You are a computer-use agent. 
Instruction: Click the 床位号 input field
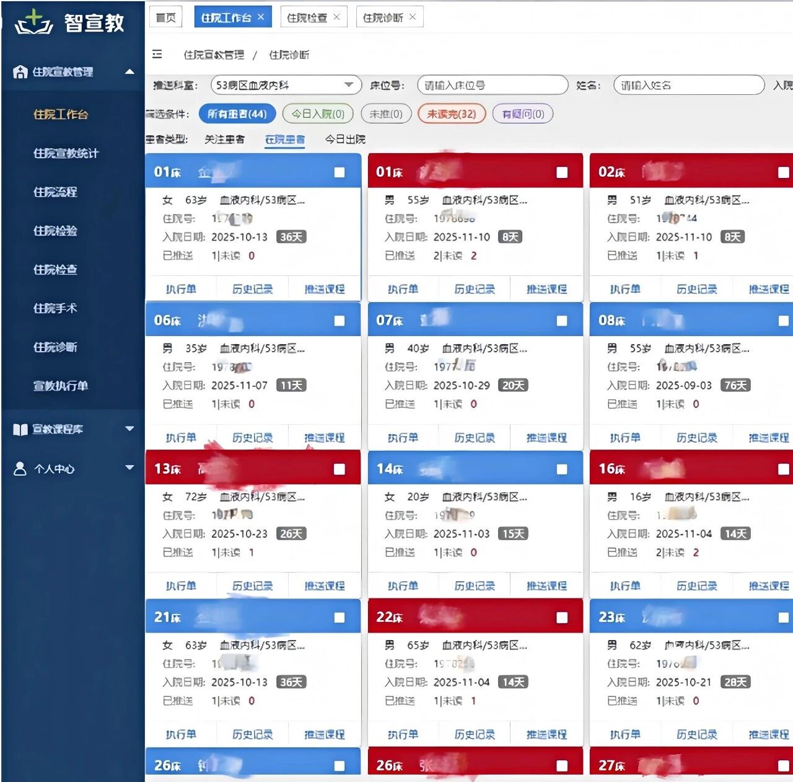(492, 85)
